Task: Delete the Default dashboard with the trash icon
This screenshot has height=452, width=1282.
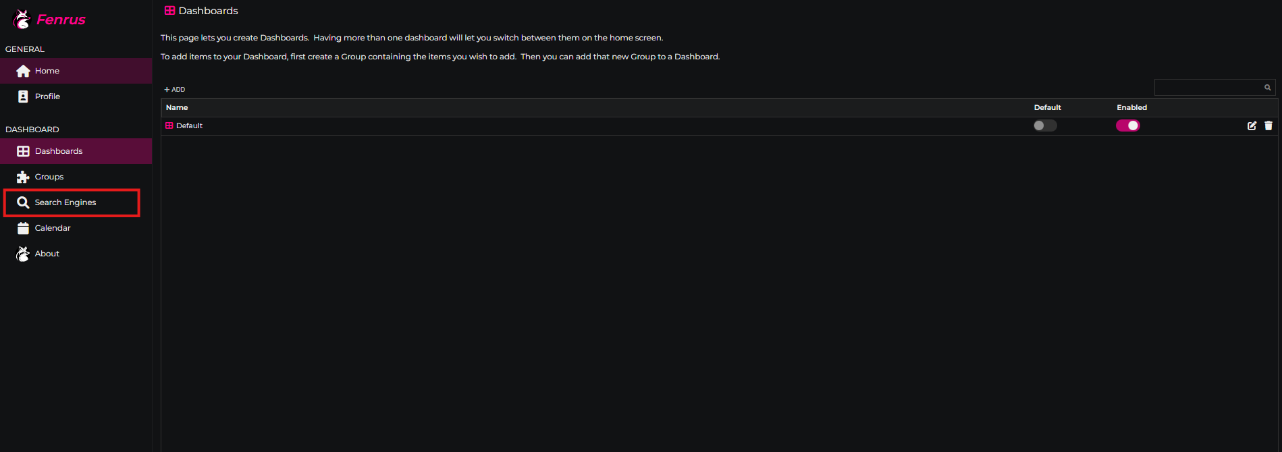Action: 1268,125
